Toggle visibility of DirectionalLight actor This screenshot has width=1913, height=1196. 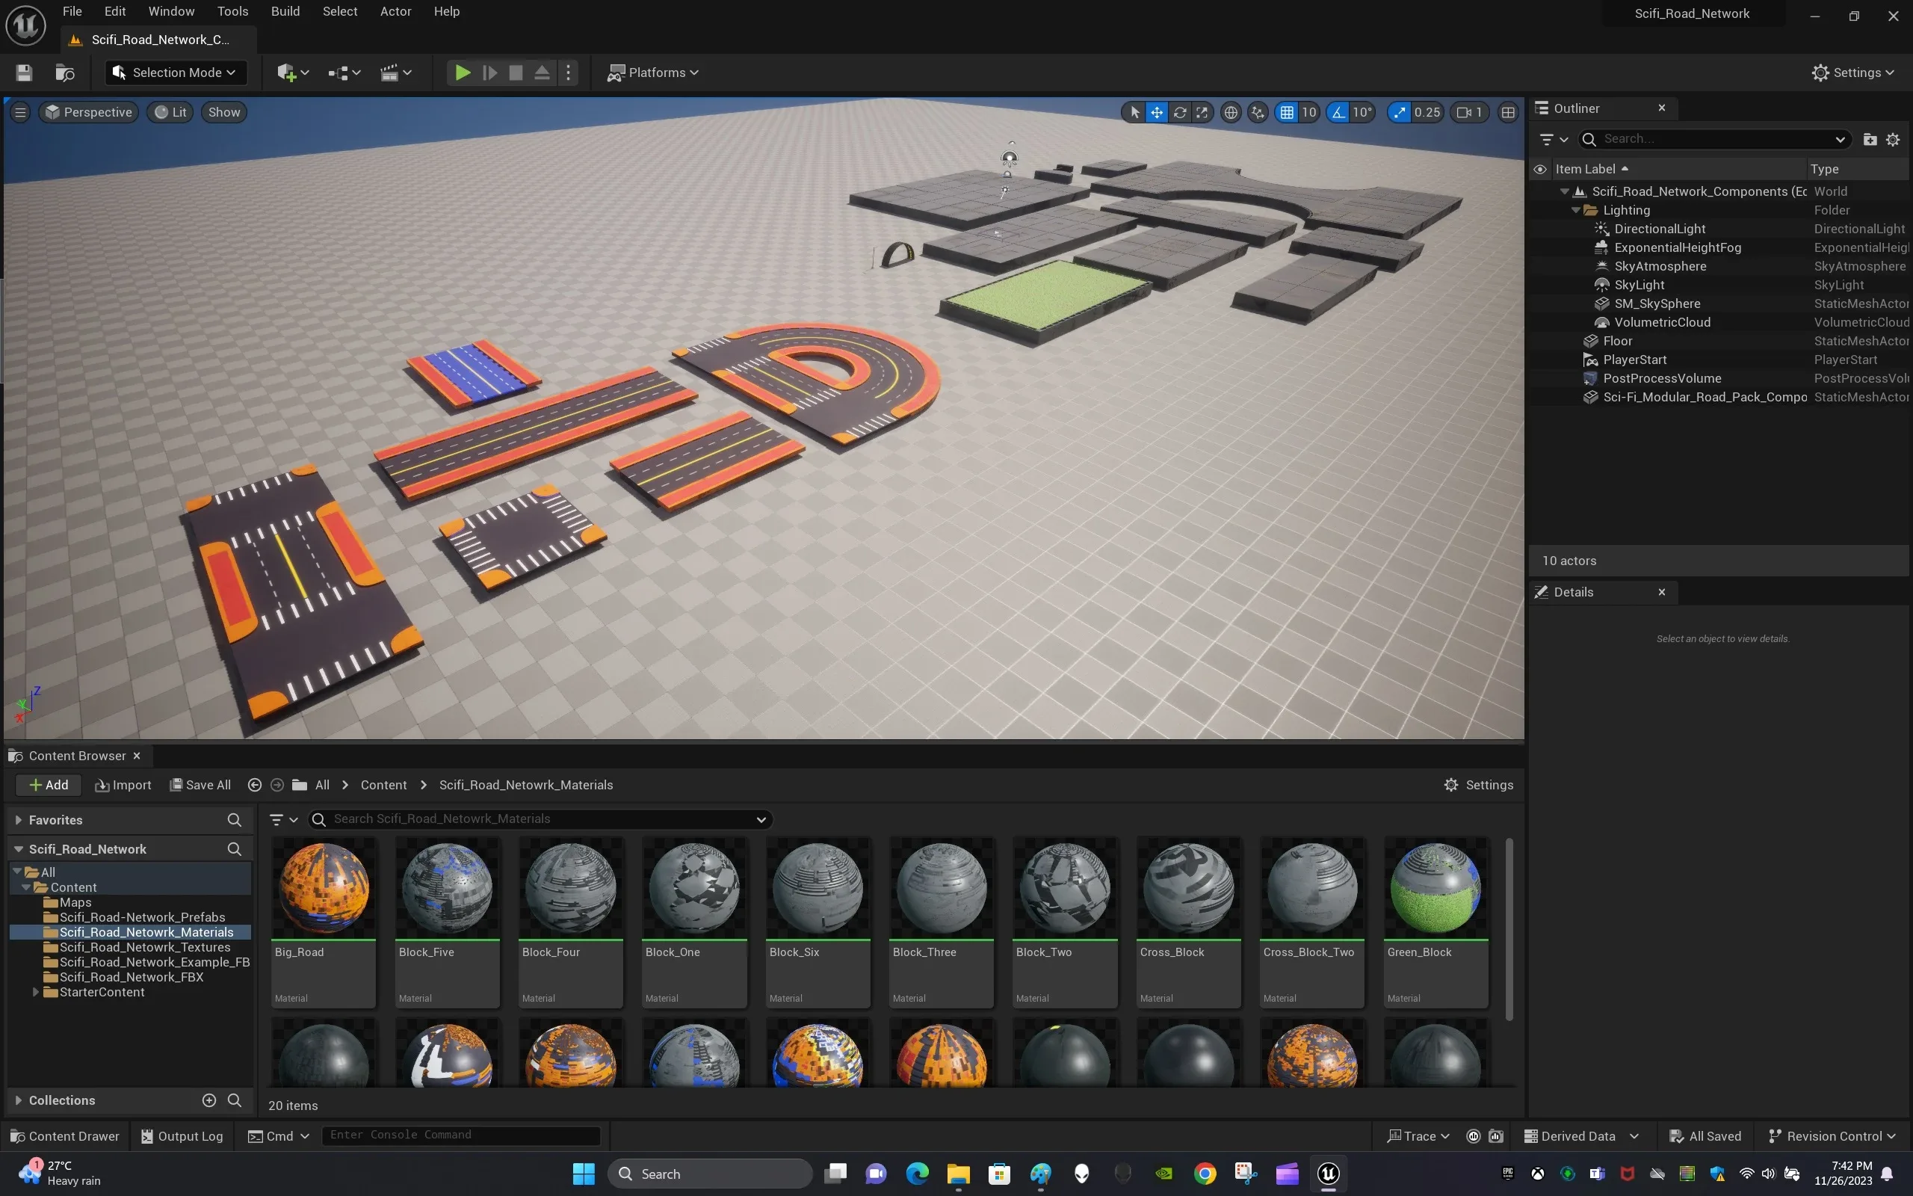[x=1542, y=229]
